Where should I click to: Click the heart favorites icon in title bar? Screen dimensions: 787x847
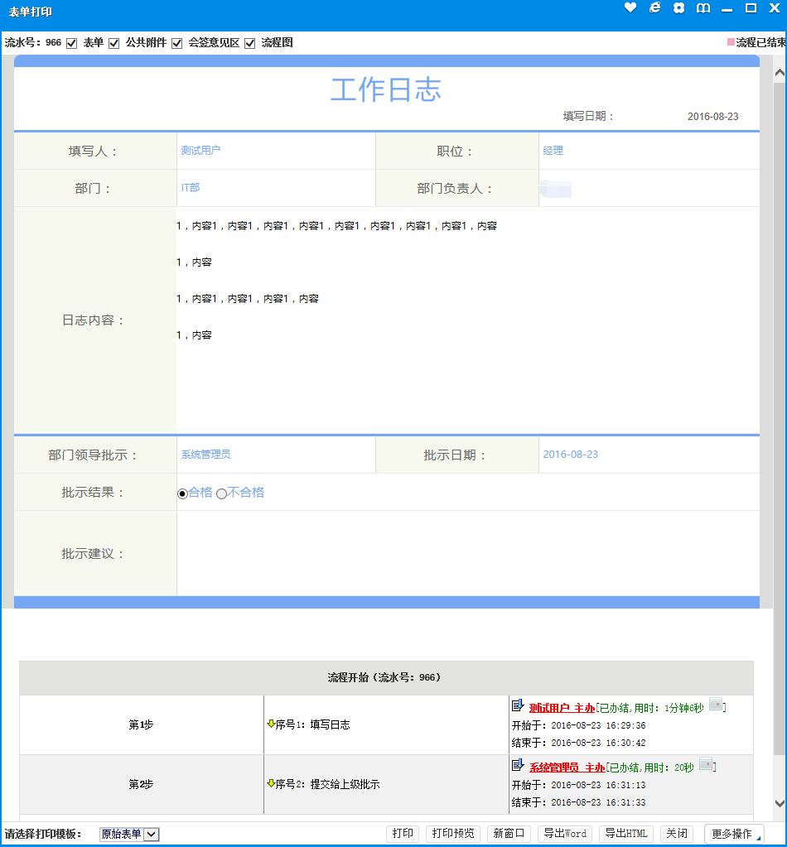(630, 8)
